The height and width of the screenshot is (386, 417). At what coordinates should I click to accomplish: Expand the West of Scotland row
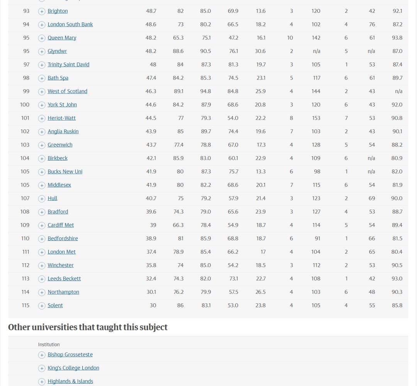coord(41,92)
